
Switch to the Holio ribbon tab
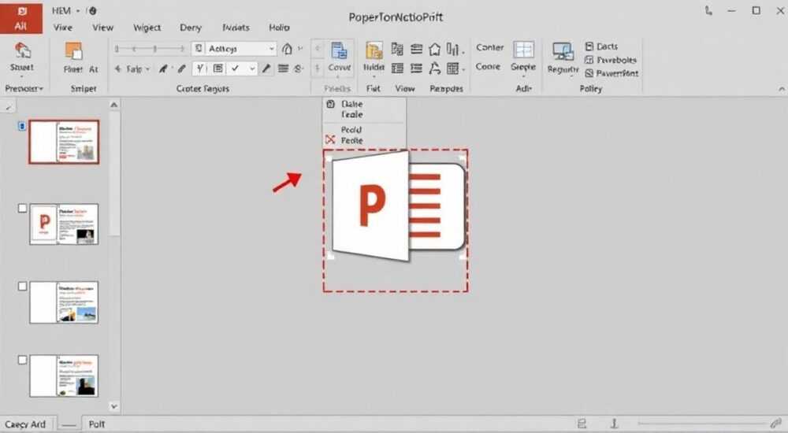pos(279,28)
